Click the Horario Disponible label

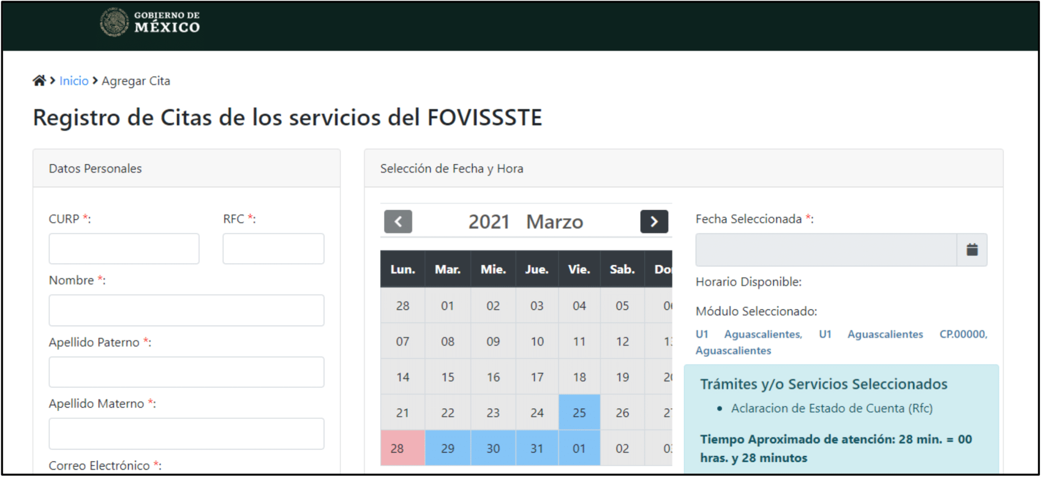[749, 282]
